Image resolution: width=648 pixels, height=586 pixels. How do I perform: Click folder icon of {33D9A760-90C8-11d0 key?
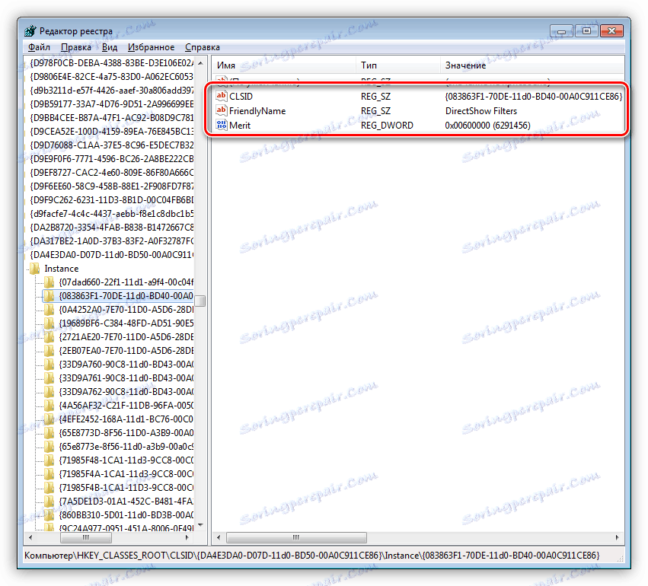pos(49,365)
